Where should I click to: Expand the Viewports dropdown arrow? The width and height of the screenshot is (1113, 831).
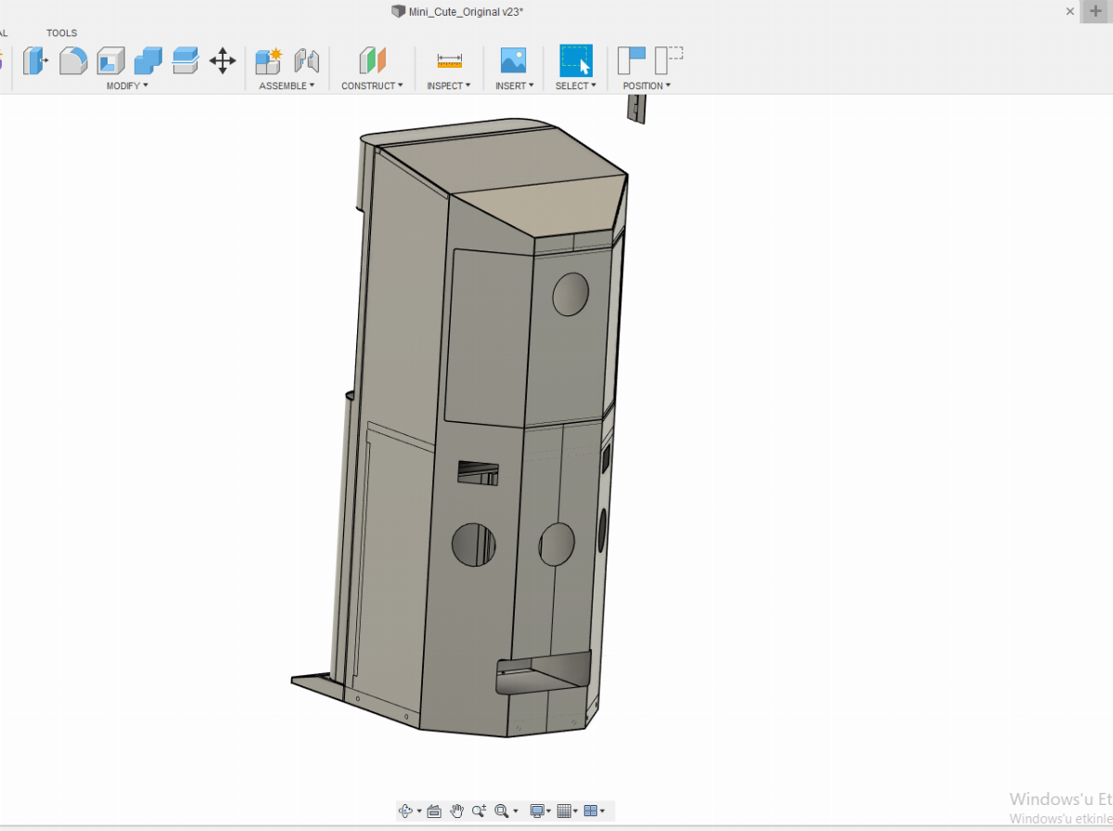[602, 811]
